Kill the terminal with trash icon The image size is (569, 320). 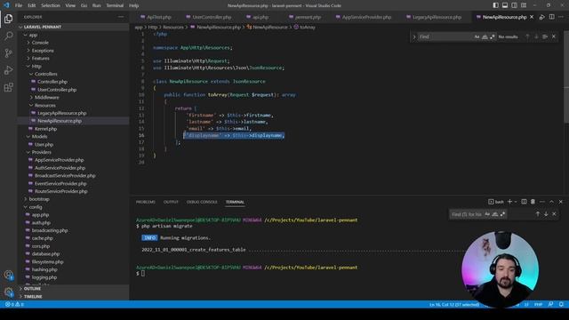tap(533, 202)
